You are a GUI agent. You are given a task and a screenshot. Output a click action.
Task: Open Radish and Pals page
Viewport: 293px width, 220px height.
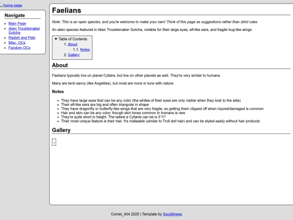pos(22,37)
